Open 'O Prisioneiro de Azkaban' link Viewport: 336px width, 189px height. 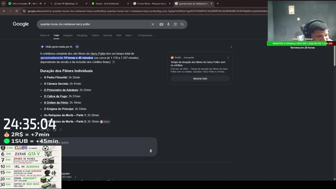61,90
